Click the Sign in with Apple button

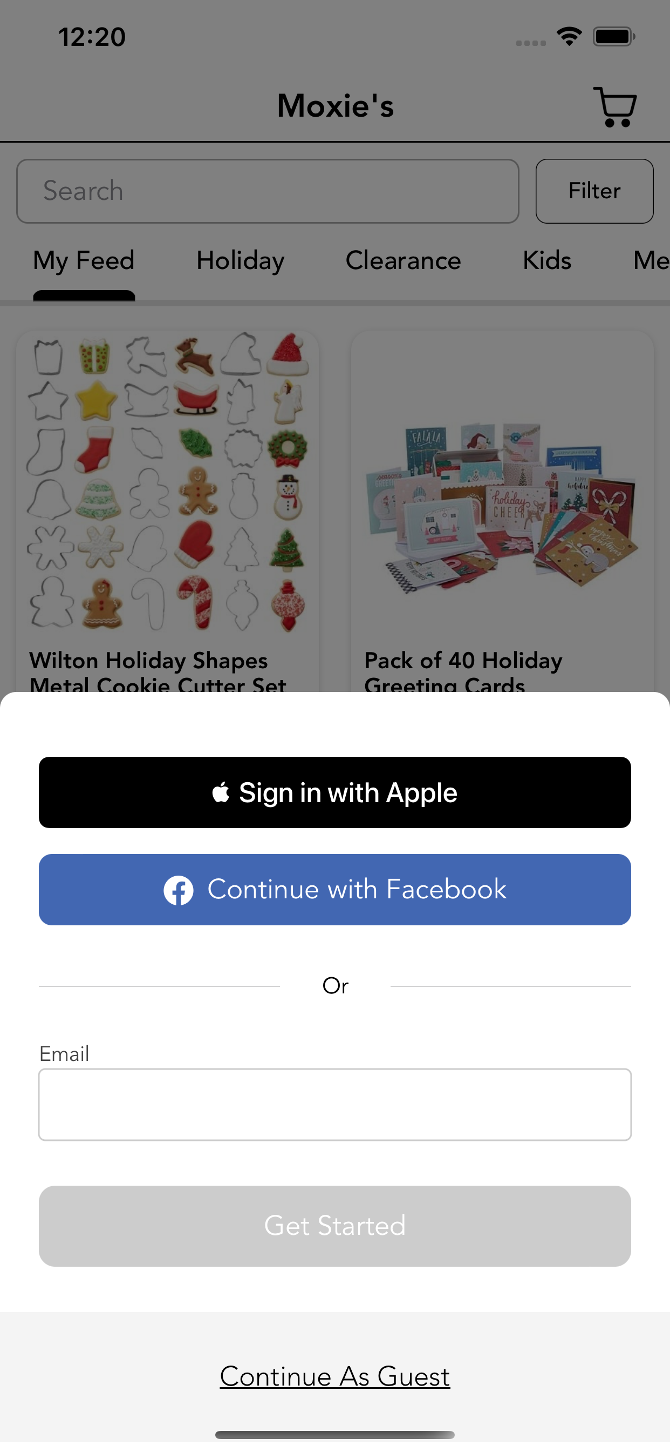click(335, 792)
